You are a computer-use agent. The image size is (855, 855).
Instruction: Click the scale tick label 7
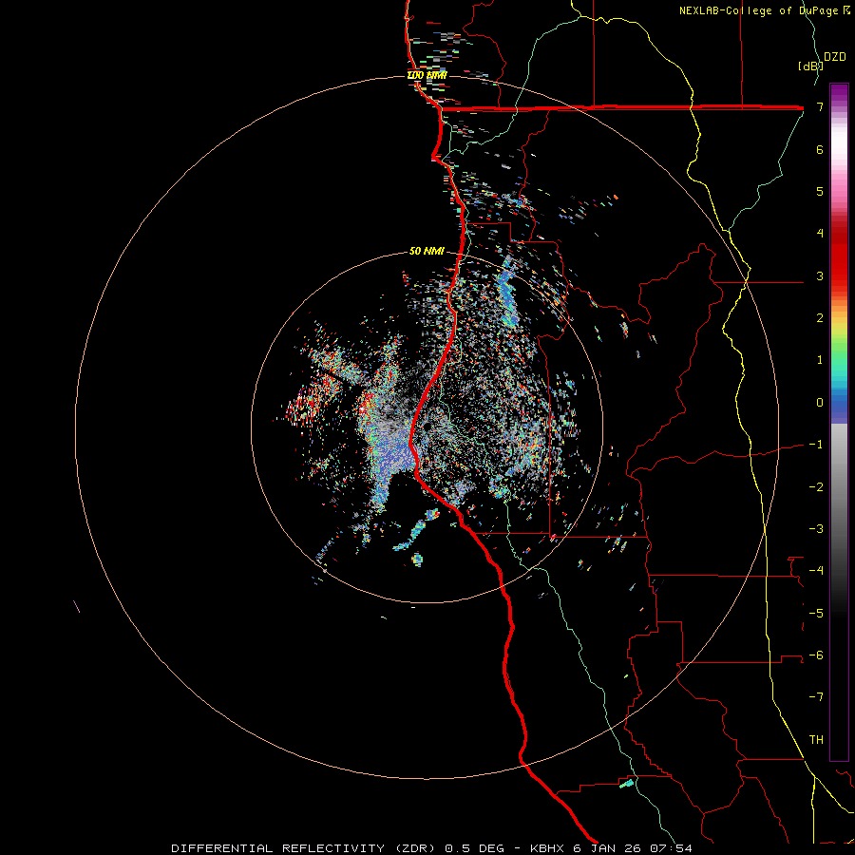820,106
